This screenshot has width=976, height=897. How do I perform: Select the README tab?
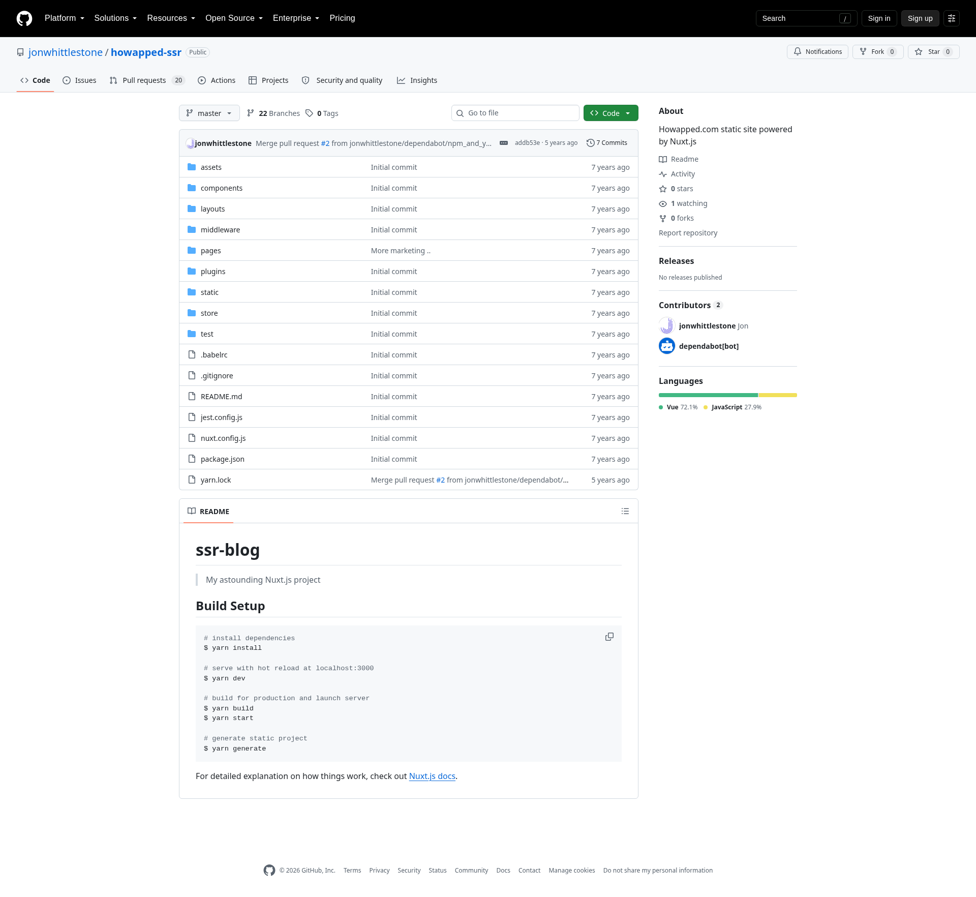coord(208,511)
